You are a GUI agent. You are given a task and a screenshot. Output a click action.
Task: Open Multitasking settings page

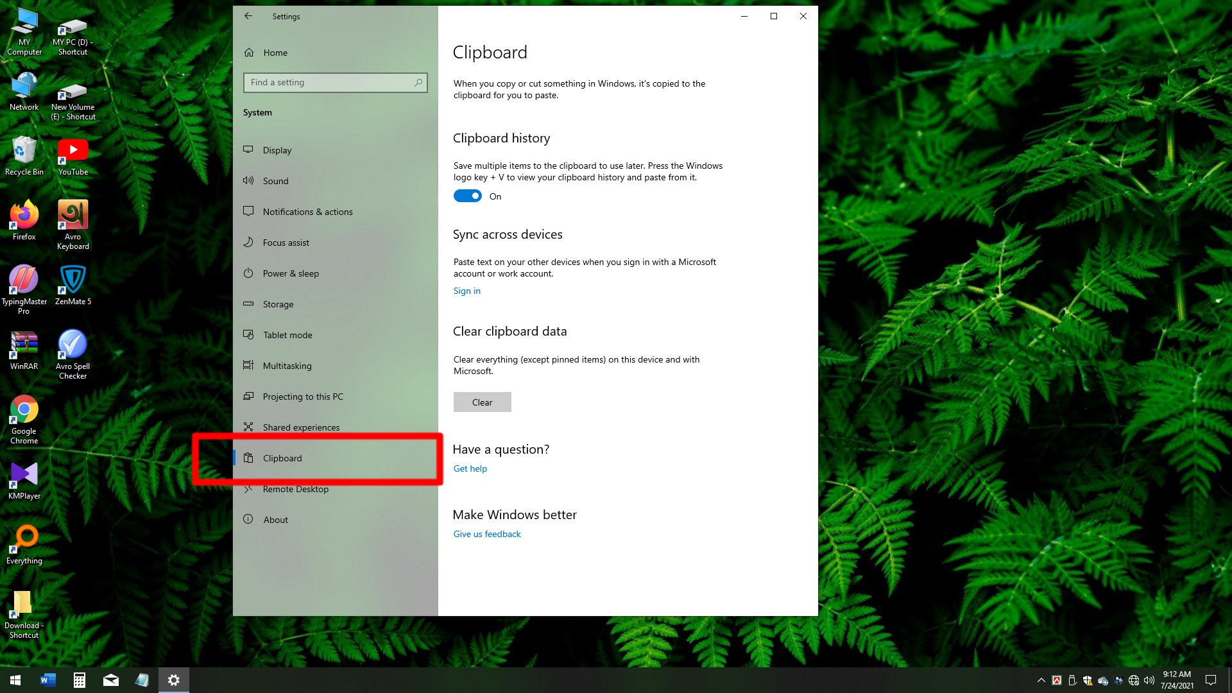tap(287, 366)
